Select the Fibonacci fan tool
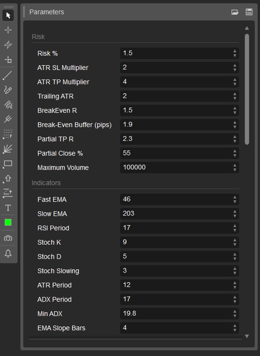 point(7,149)
